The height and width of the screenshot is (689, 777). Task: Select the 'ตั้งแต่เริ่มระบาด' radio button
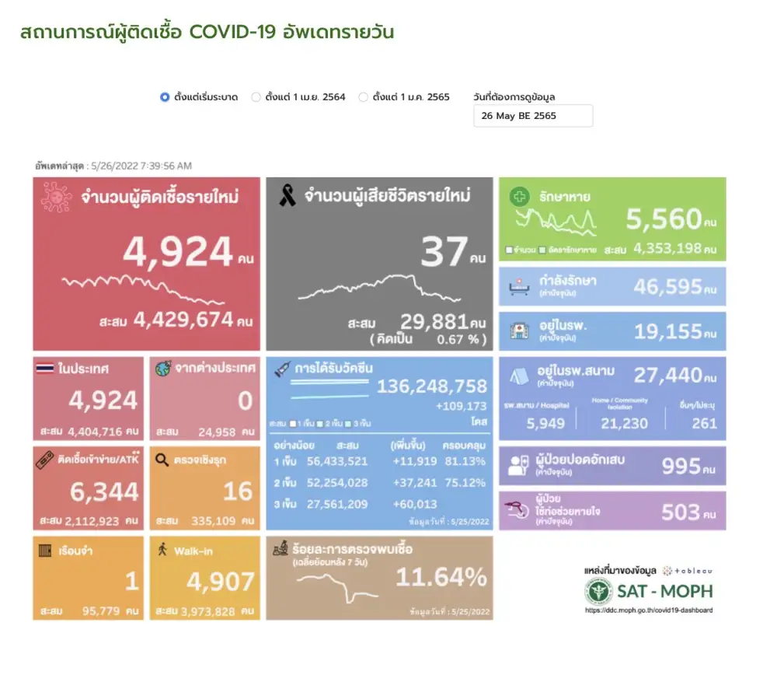point(165,97)
